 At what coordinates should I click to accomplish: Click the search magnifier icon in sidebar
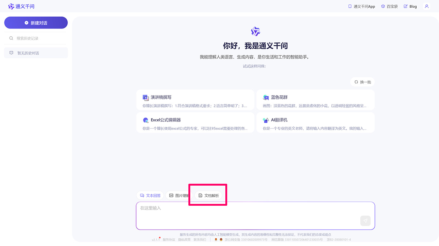(x=11, y=38)
